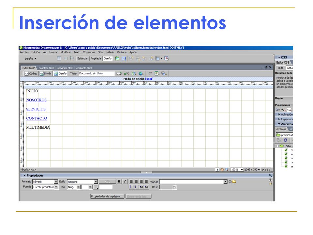313x235 pixels.
Task: Click the Frames layout icon
Action: tap(157, 58)
